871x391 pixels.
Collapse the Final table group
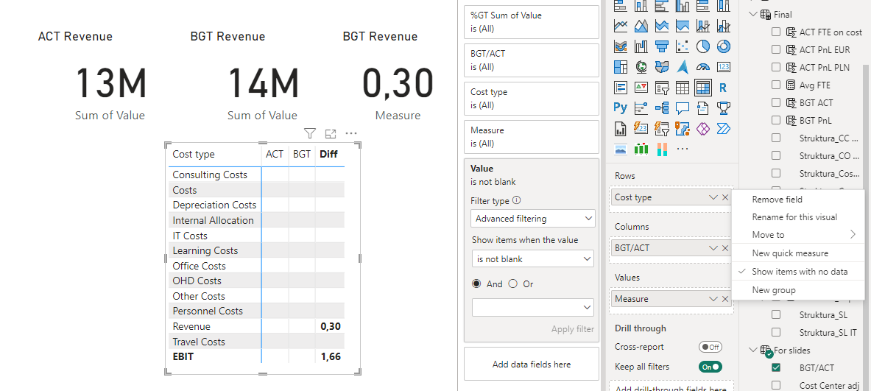754,15
